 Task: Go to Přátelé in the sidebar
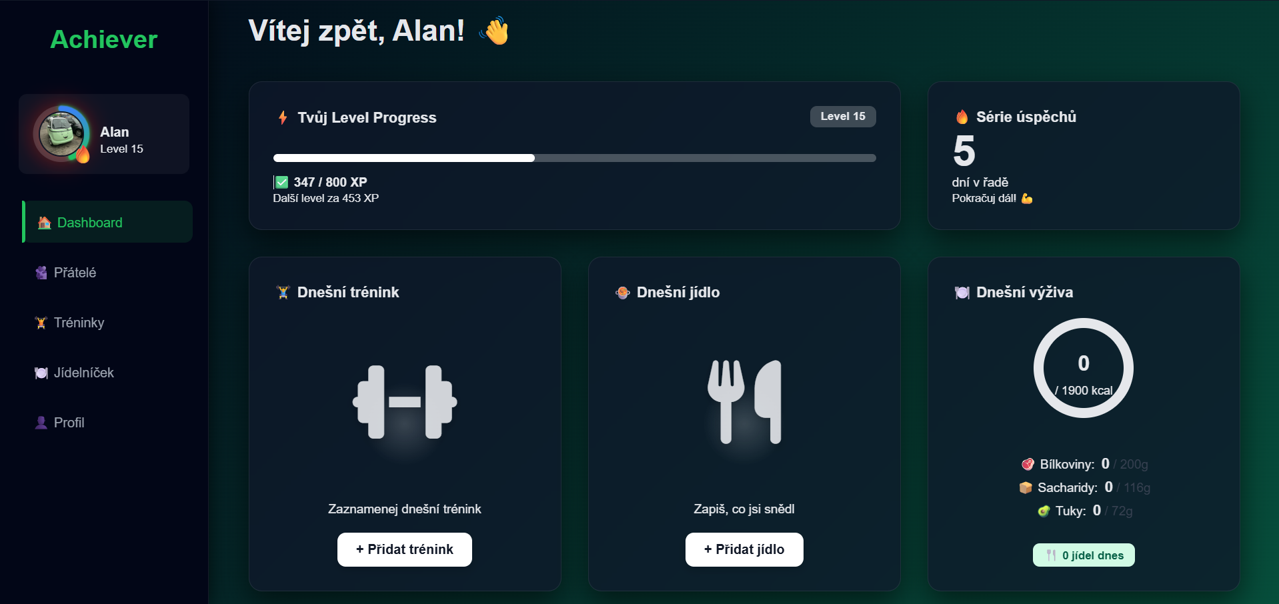pyautogui.click(x=75, y=273)
